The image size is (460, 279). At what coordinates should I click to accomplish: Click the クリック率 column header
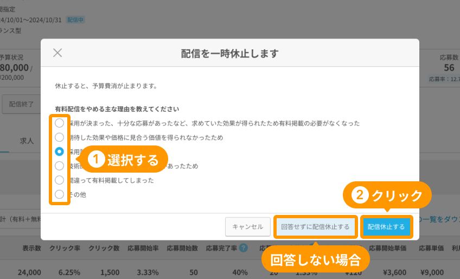(x=65, y=248)
